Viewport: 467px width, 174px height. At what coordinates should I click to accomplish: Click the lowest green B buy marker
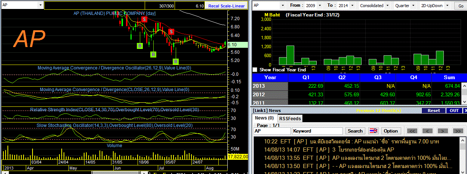click(176, 61)
